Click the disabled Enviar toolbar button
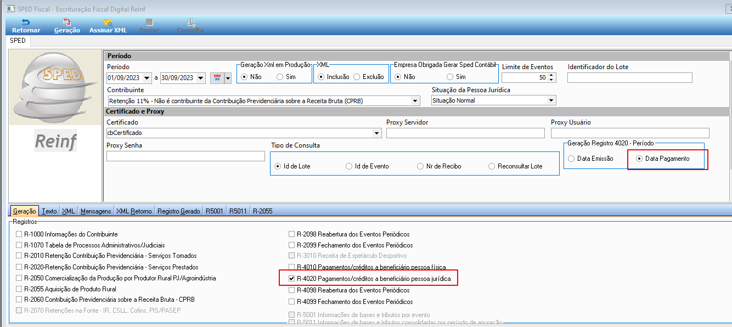Image resolution: width=732 pixels, height=327 pixels. 149,26
